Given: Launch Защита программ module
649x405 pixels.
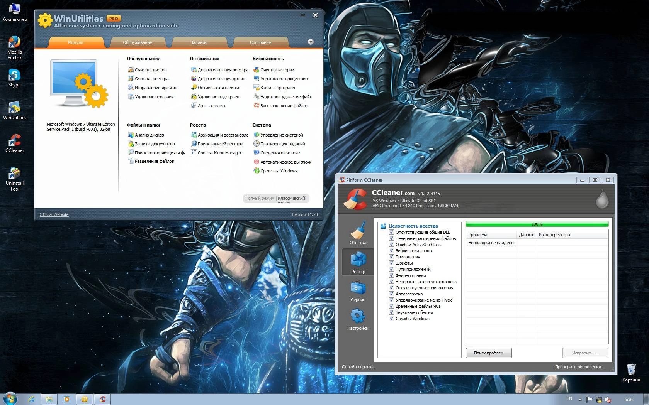Looking at the screenshot, I should (x=274, y=88).
